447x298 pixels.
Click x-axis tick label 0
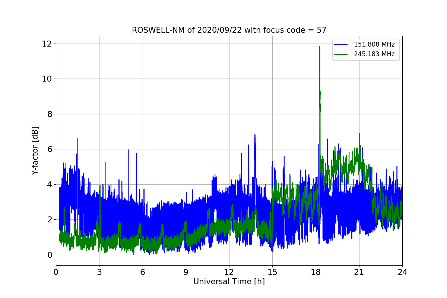point(56,272)
